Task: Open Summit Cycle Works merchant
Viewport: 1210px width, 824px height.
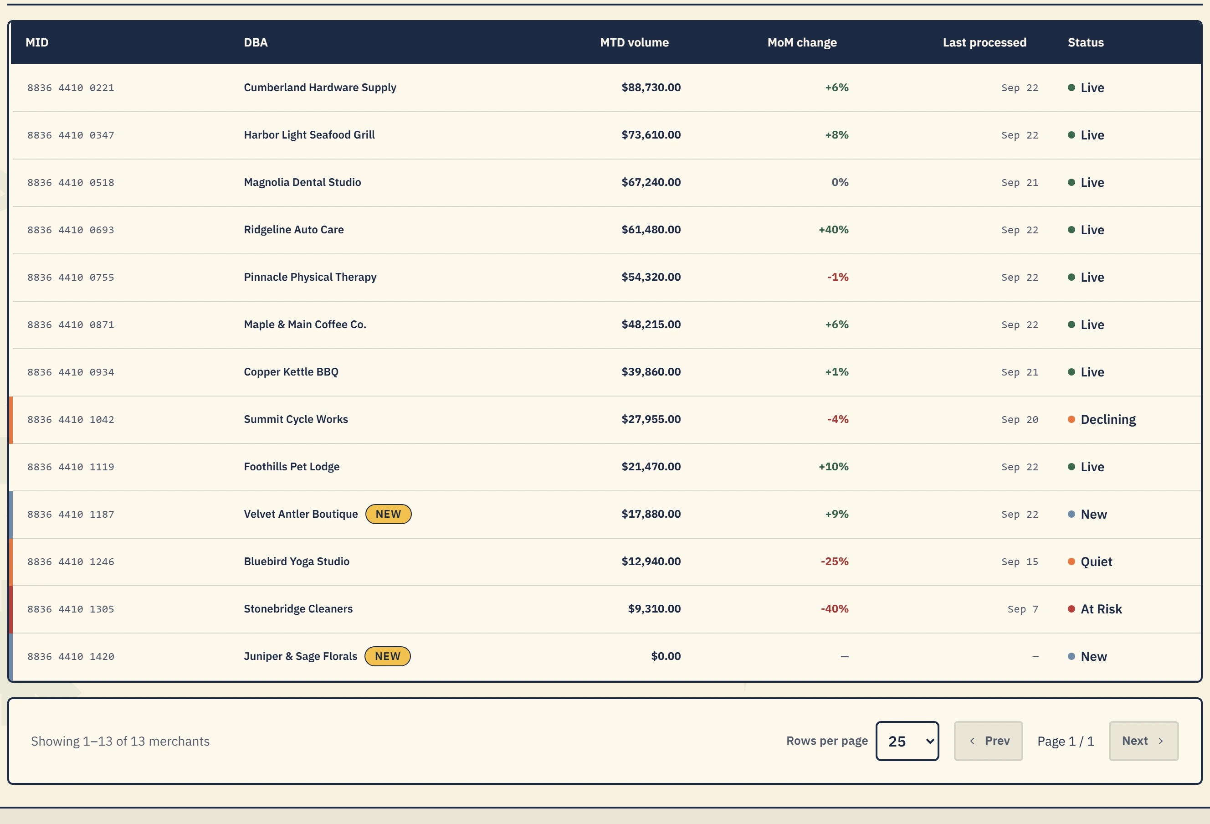Action: coord(296,419)
